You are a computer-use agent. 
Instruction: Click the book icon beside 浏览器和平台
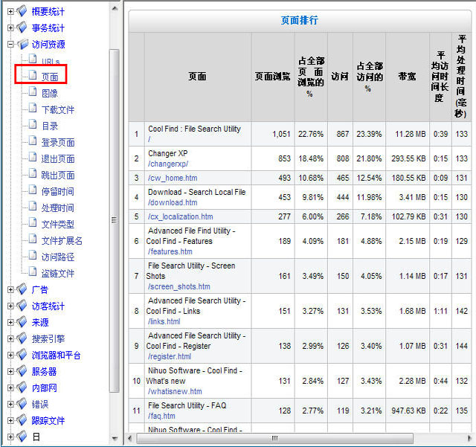22,355
